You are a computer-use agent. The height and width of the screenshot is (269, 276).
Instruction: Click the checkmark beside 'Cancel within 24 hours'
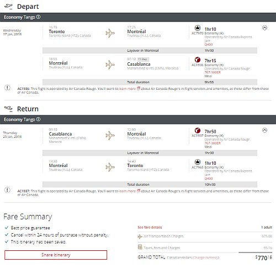[x=7, y=235]
